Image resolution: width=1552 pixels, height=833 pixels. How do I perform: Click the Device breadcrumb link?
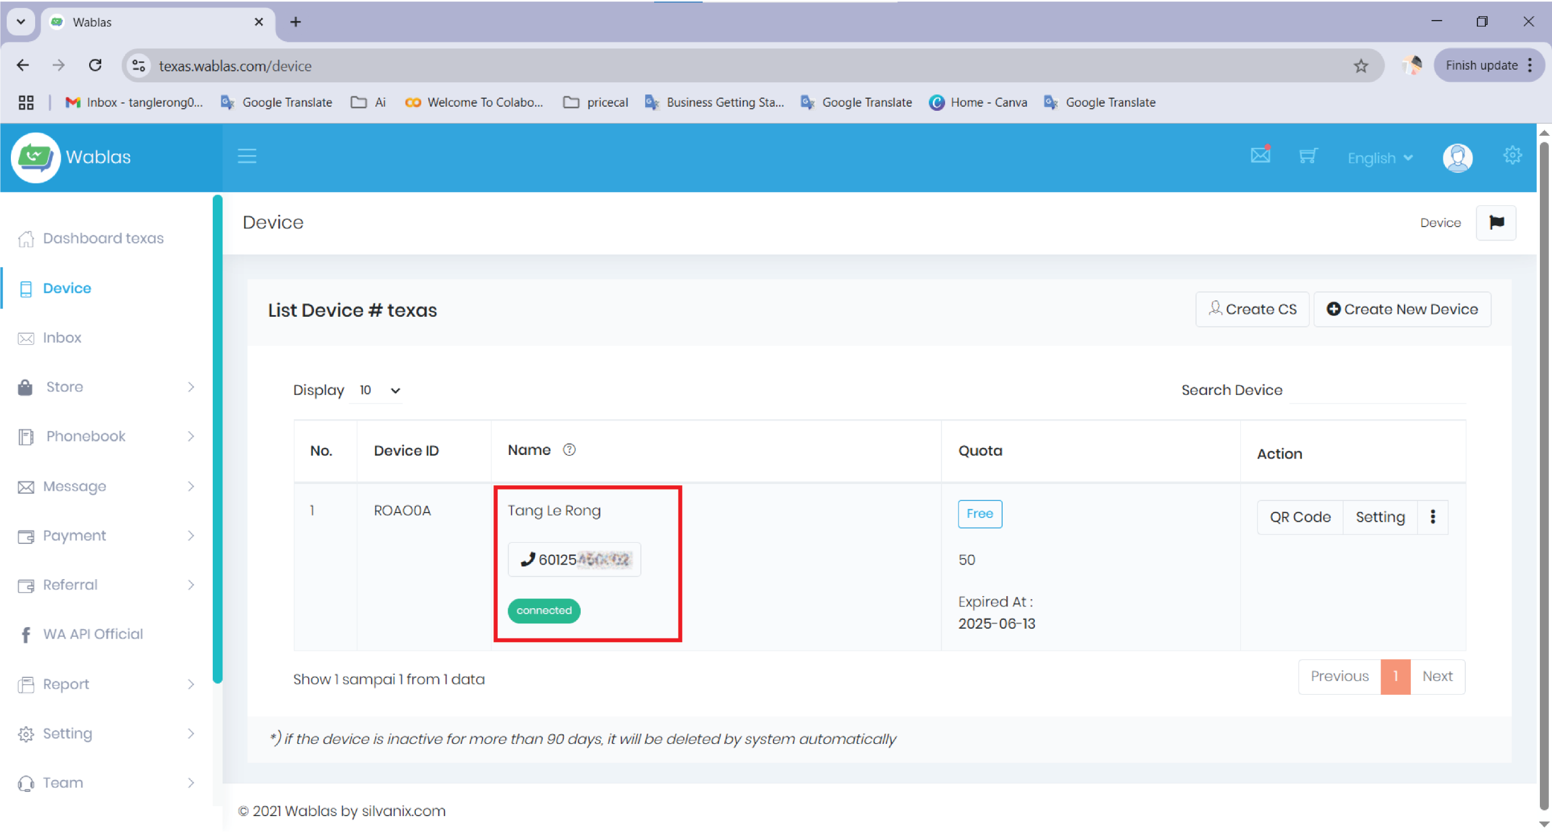coord(1440,223)
